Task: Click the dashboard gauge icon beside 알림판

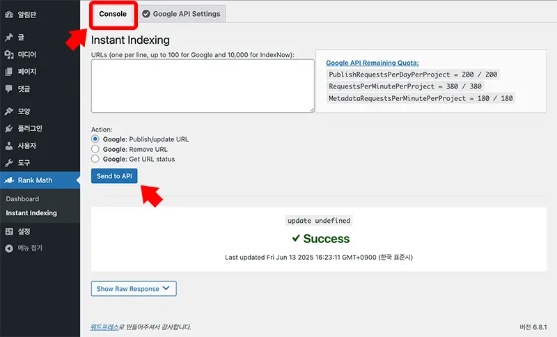Action: [9, 15]
